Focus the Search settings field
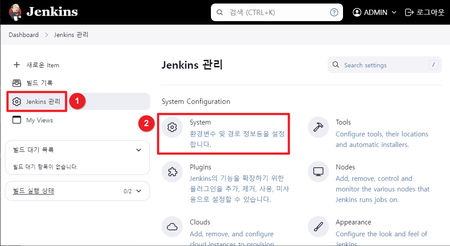Viewport: 450px width, 246px height. pyautogui.click(x=384, y=65)
